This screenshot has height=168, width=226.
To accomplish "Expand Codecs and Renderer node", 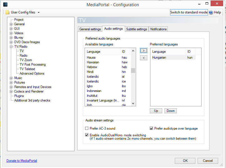I will point(11,91).
